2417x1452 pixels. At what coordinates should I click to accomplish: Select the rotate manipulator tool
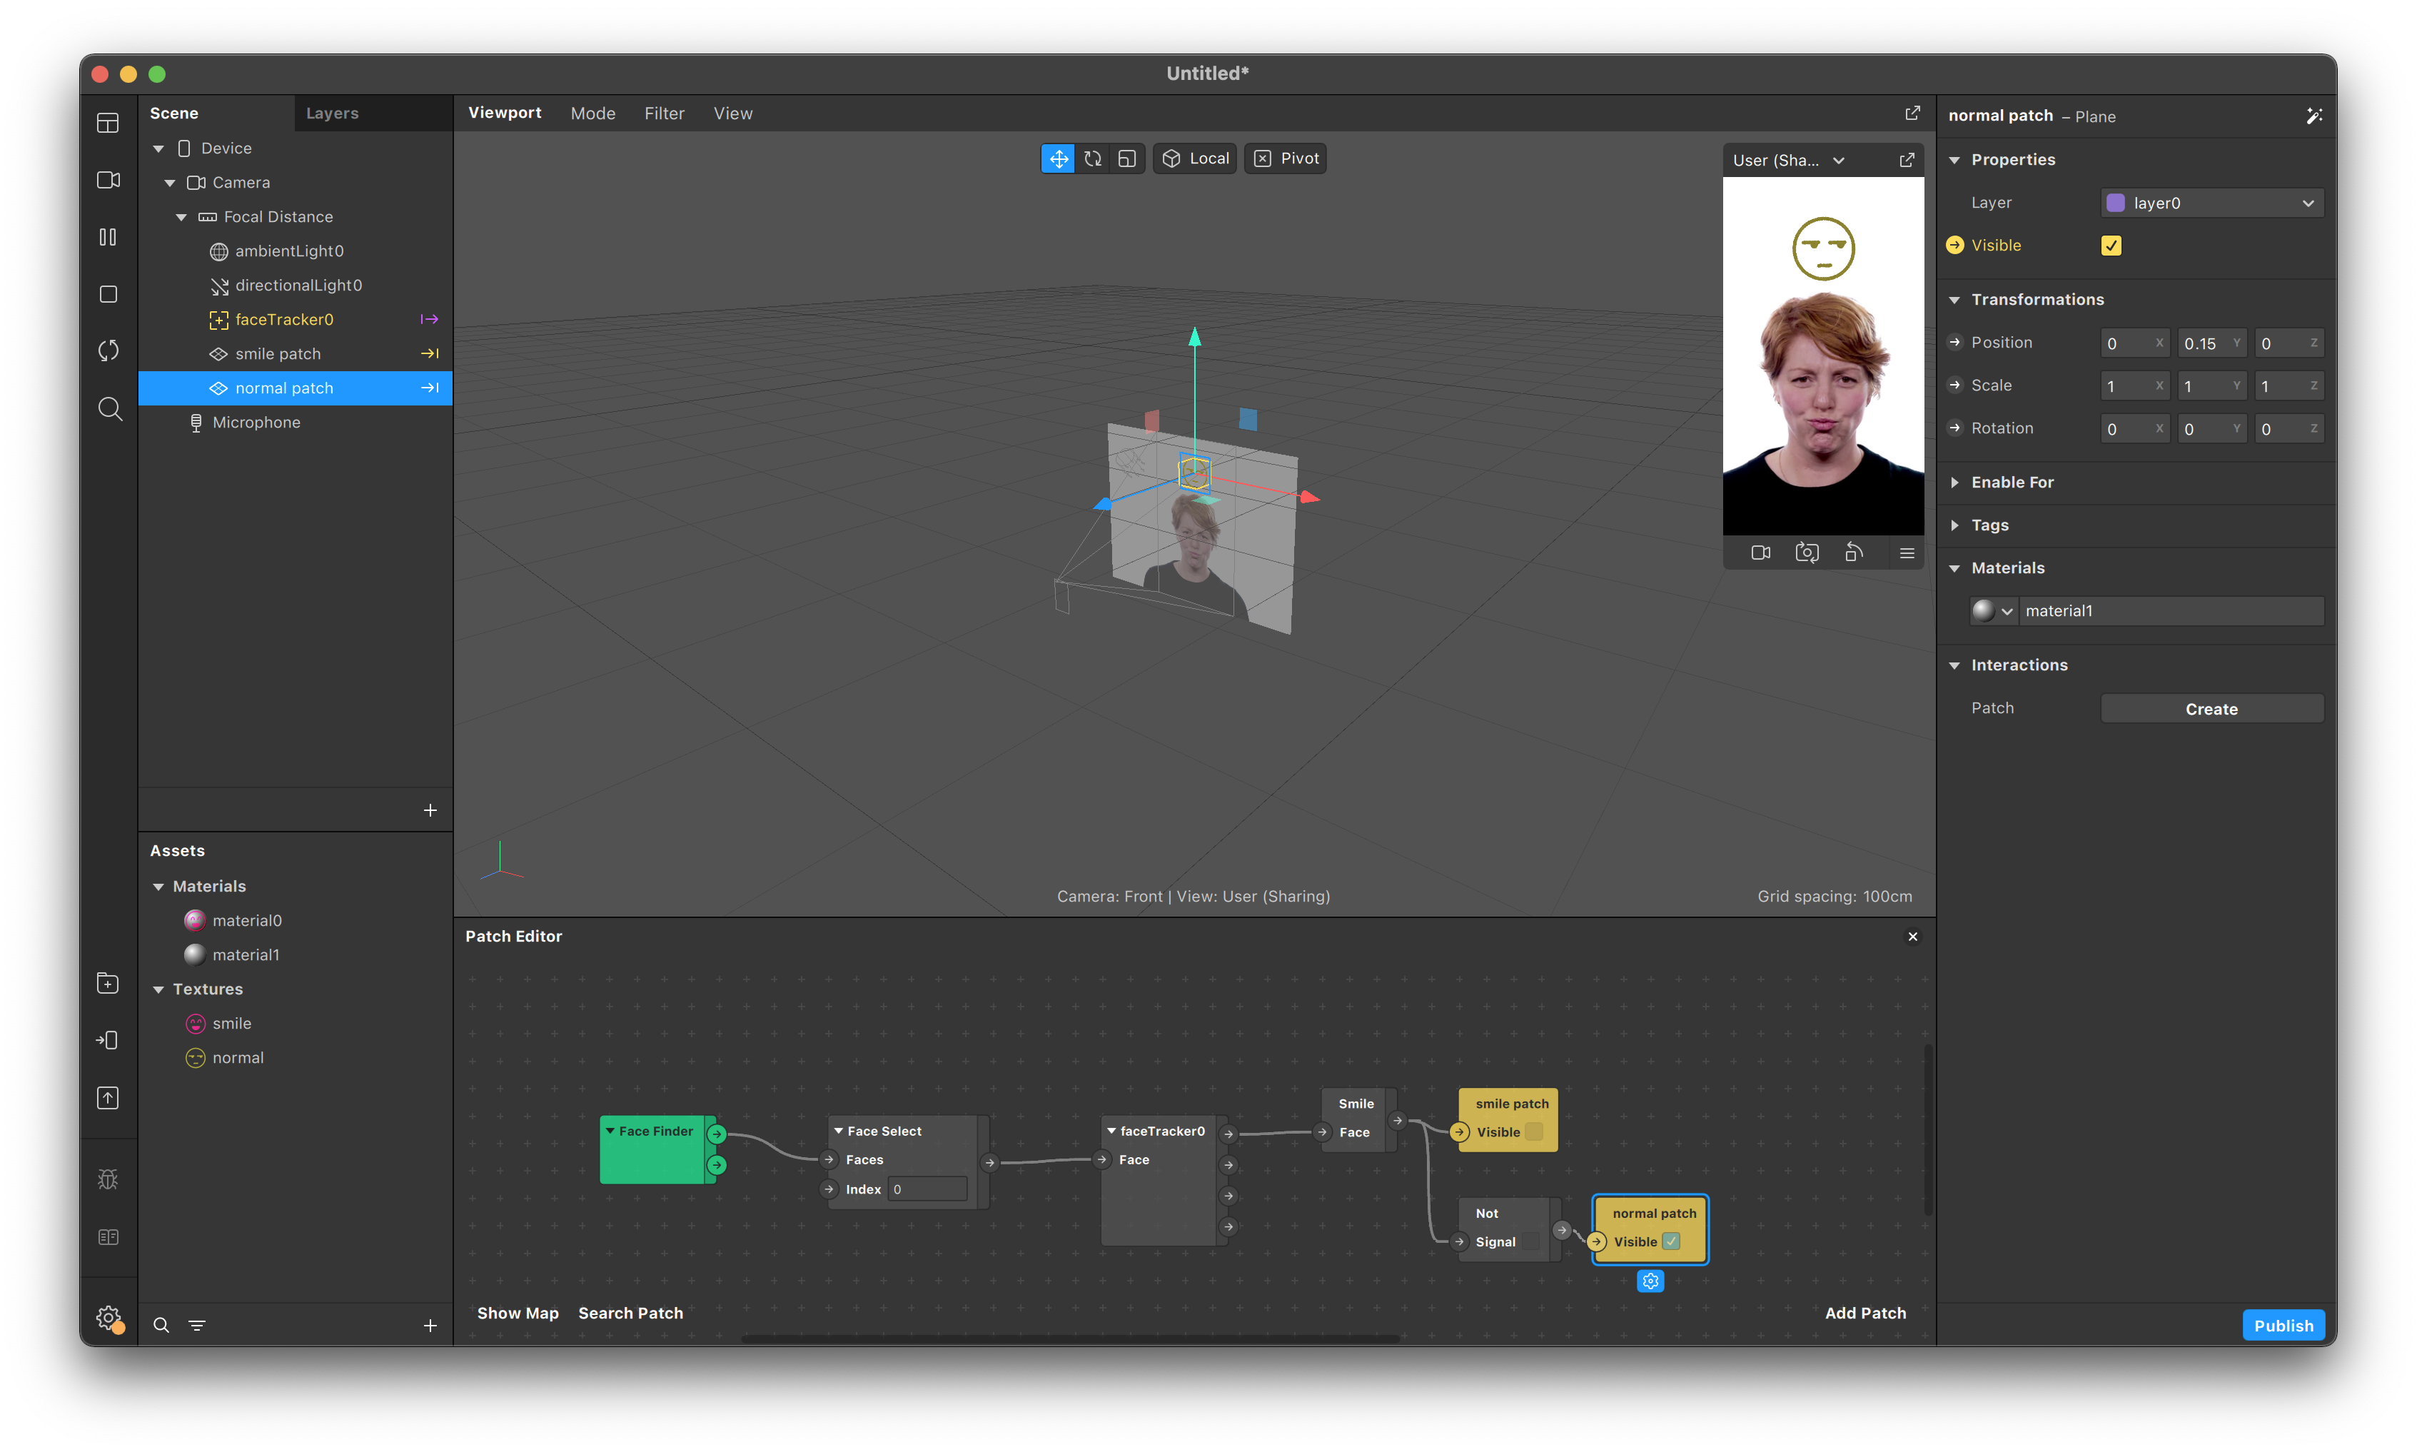pos(1093,158)
